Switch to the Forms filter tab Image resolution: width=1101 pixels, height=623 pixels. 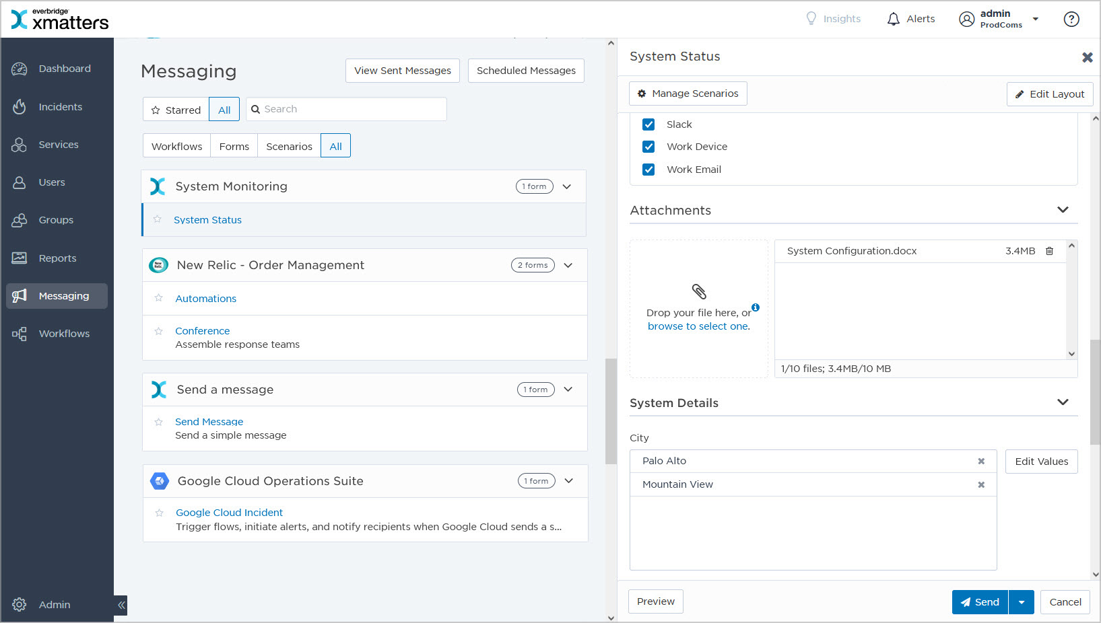[x=234, y=146]
